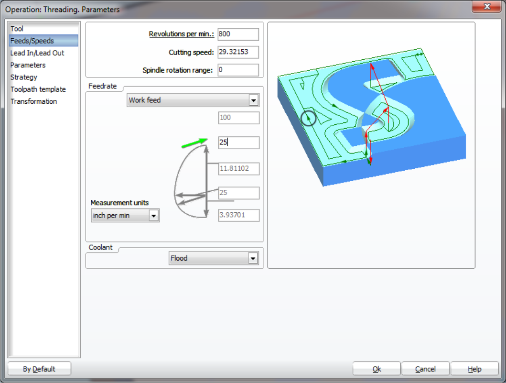
Task: Close the Threading Parameters dialog
Action: (486, 7)
